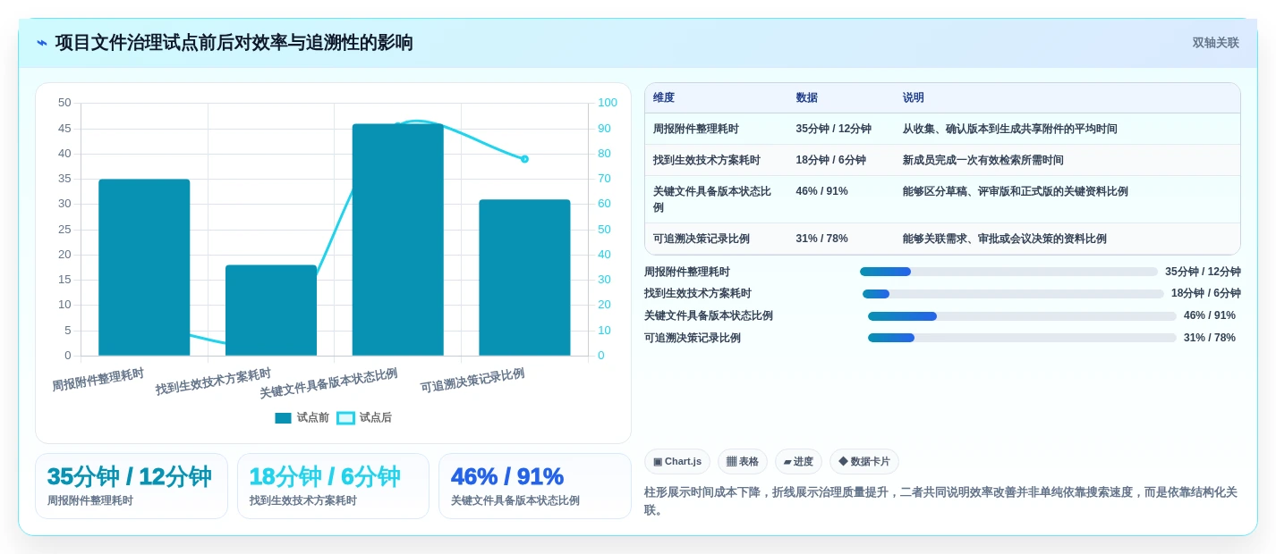Toggle the 试点后 legend item
Viewport: 1276px width, 554px height.
coord(364,417)
